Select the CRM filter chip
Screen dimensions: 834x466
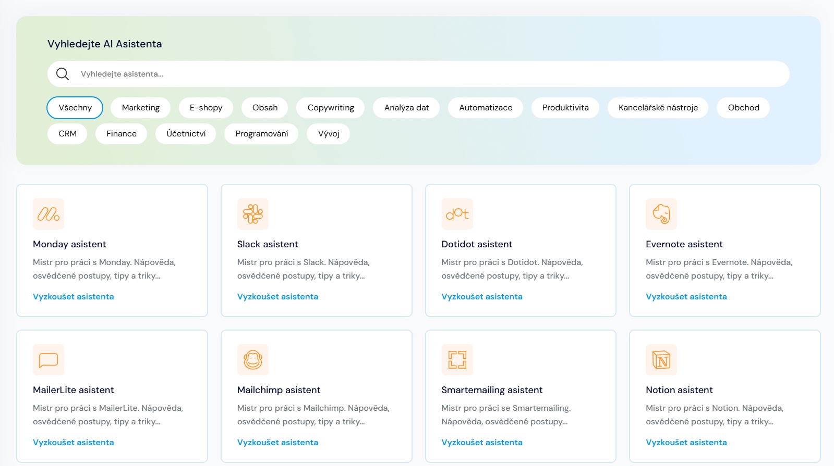(67, 134)
